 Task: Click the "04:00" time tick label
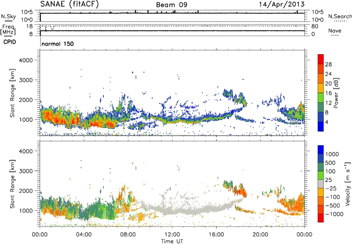point(84,235)
